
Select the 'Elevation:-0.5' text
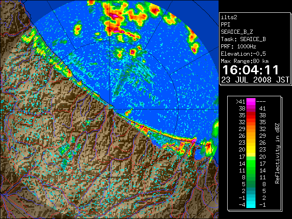click(x=243, y=54)
